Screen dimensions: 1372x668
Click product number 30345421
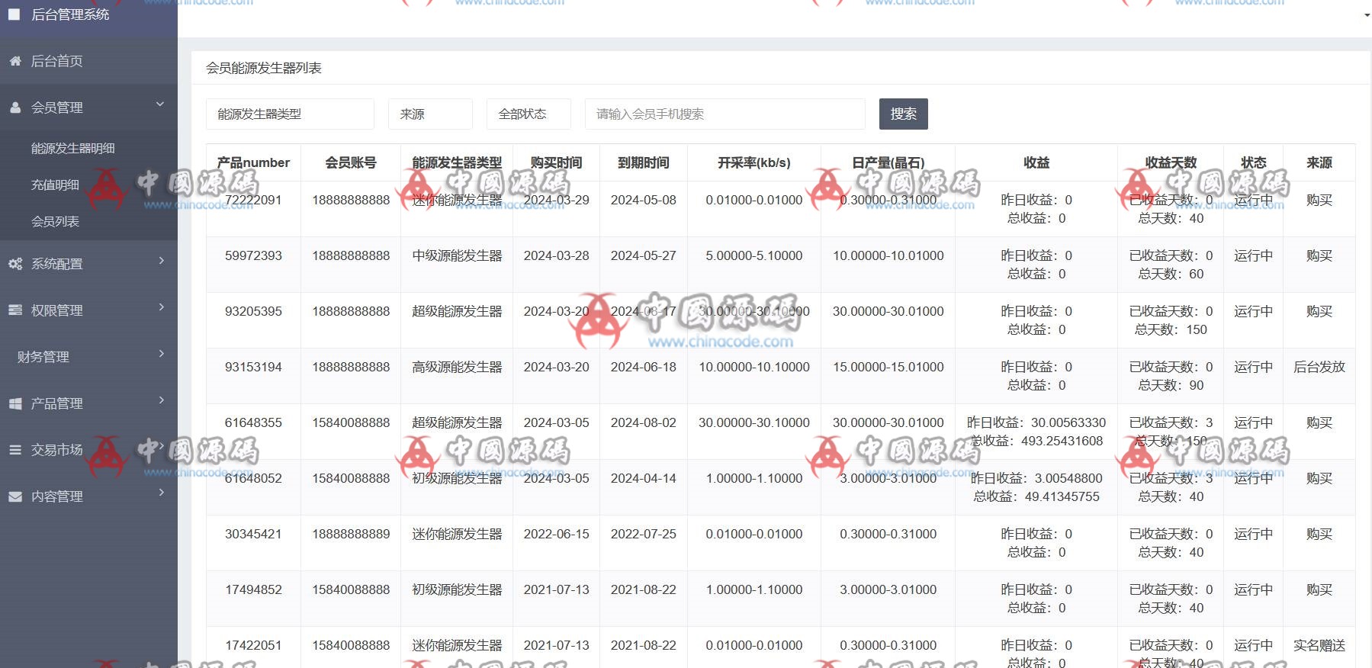click(253, 534)
